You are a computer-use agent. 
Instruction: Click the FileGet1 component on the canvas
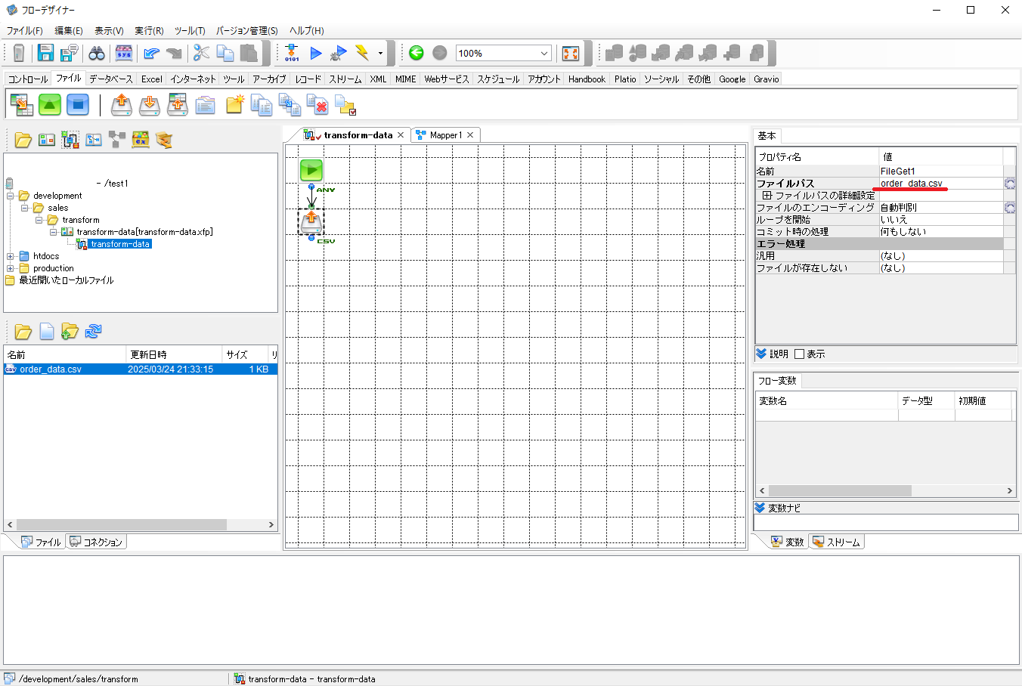pos(311,222)
